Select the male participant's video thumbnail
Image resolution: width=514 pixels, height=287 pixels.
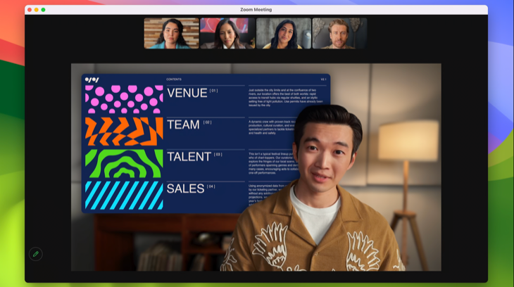(339, 33)
